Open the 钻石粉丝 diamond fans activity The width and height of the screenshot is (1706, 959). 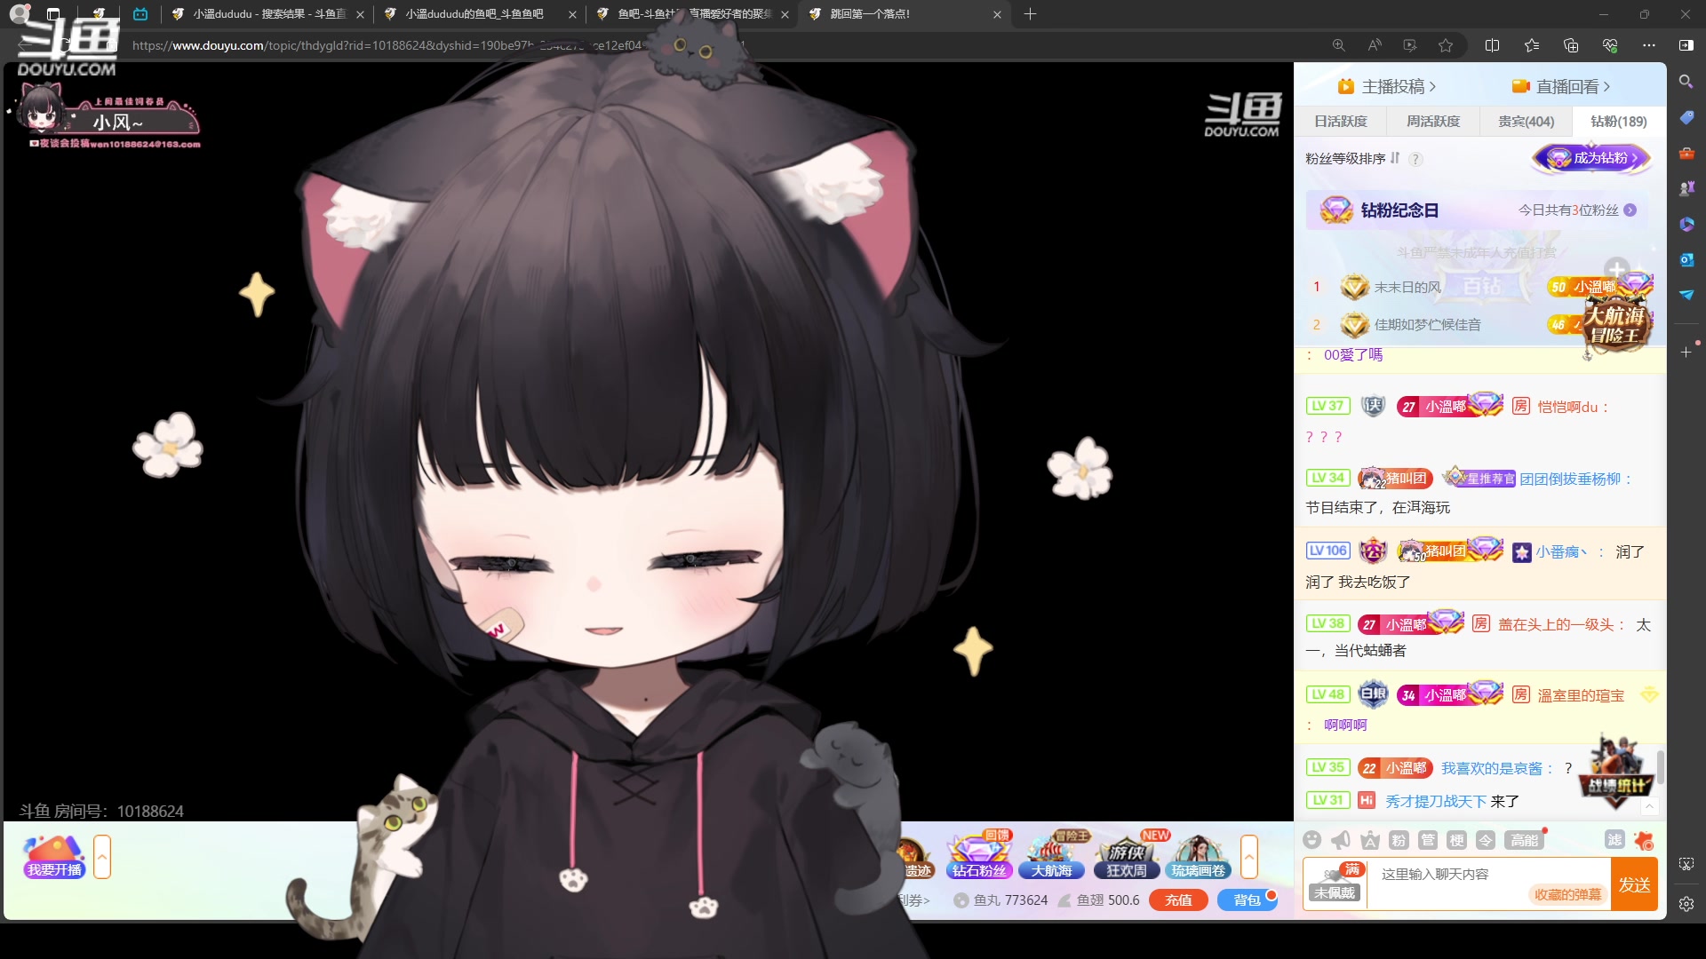click(x=979, y=856)
